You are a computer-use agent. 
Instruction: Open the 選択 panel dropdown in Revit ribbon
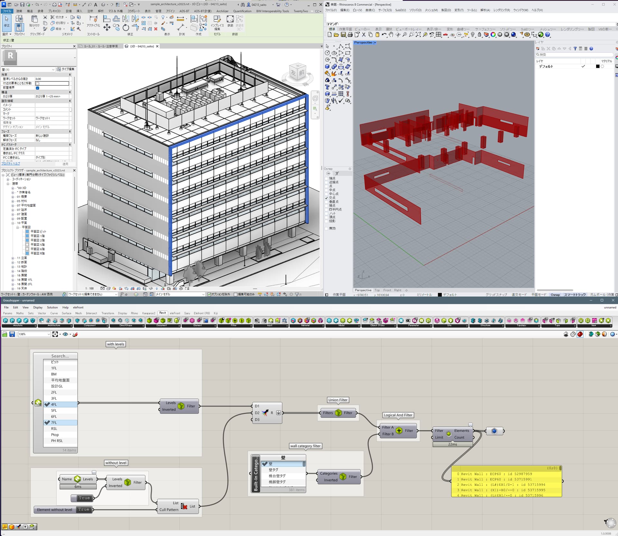point(7,34)
